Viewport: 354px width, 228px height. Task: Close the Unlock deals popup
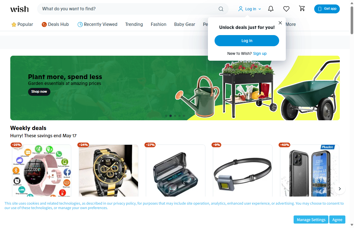280,23
